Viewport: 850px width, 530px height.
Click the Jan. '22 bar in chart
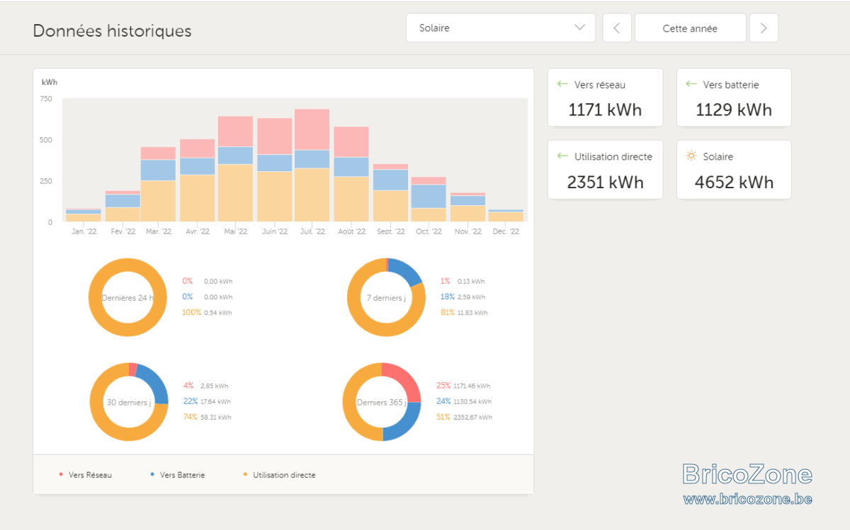[x=84, y=215]
